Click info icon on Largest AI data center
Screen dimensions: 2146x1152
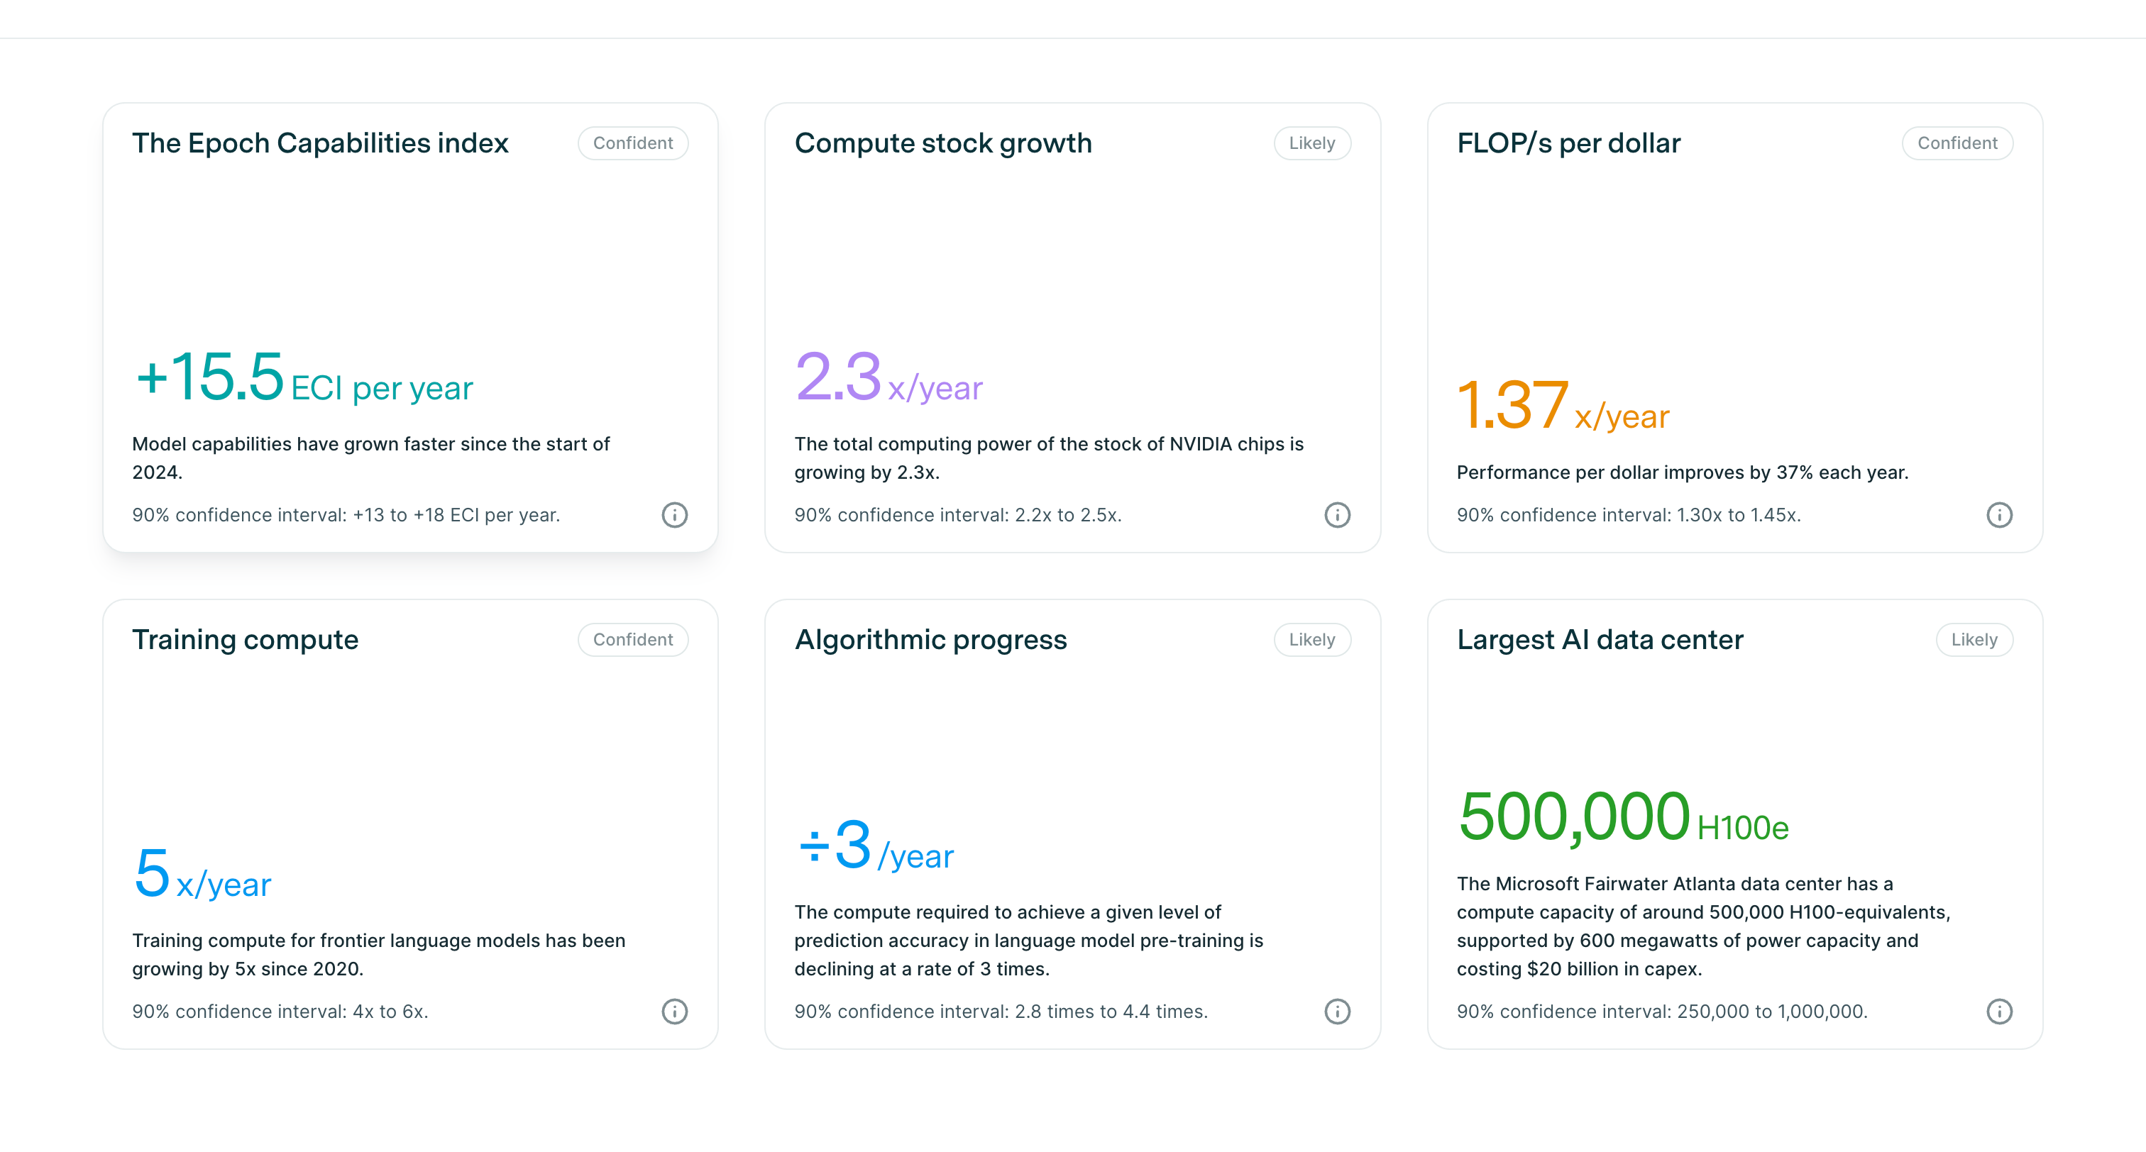[x=2001, y=1012]
